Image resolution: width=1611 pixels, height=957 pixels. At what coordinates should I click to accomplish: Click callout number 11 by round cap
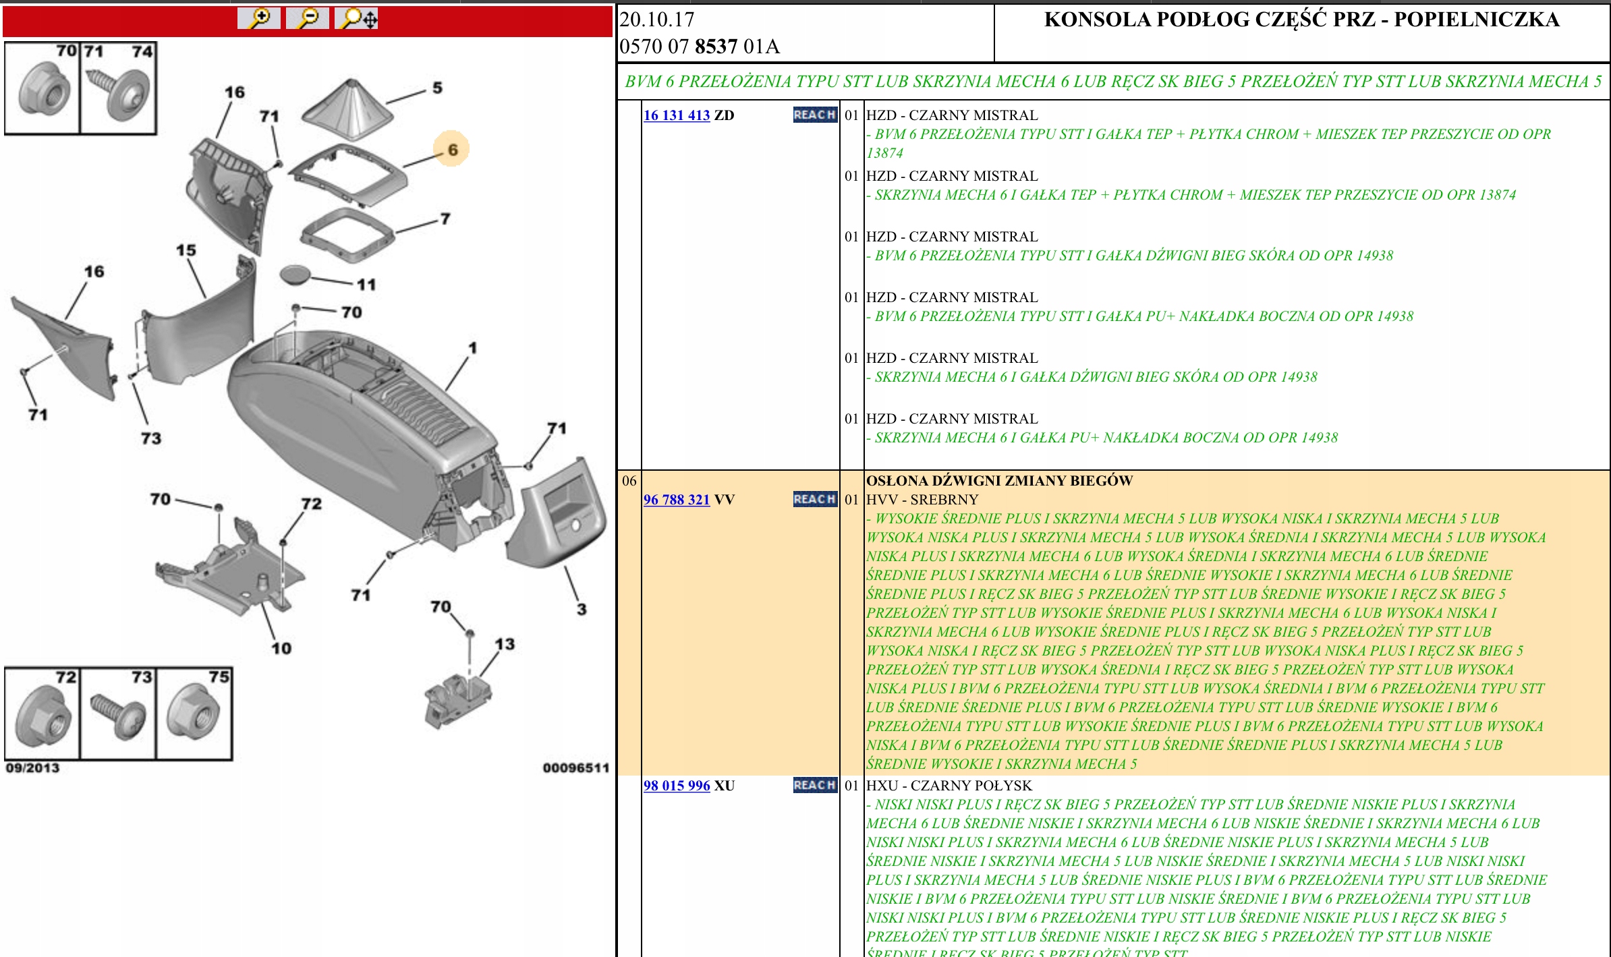[x=366, y=285]
